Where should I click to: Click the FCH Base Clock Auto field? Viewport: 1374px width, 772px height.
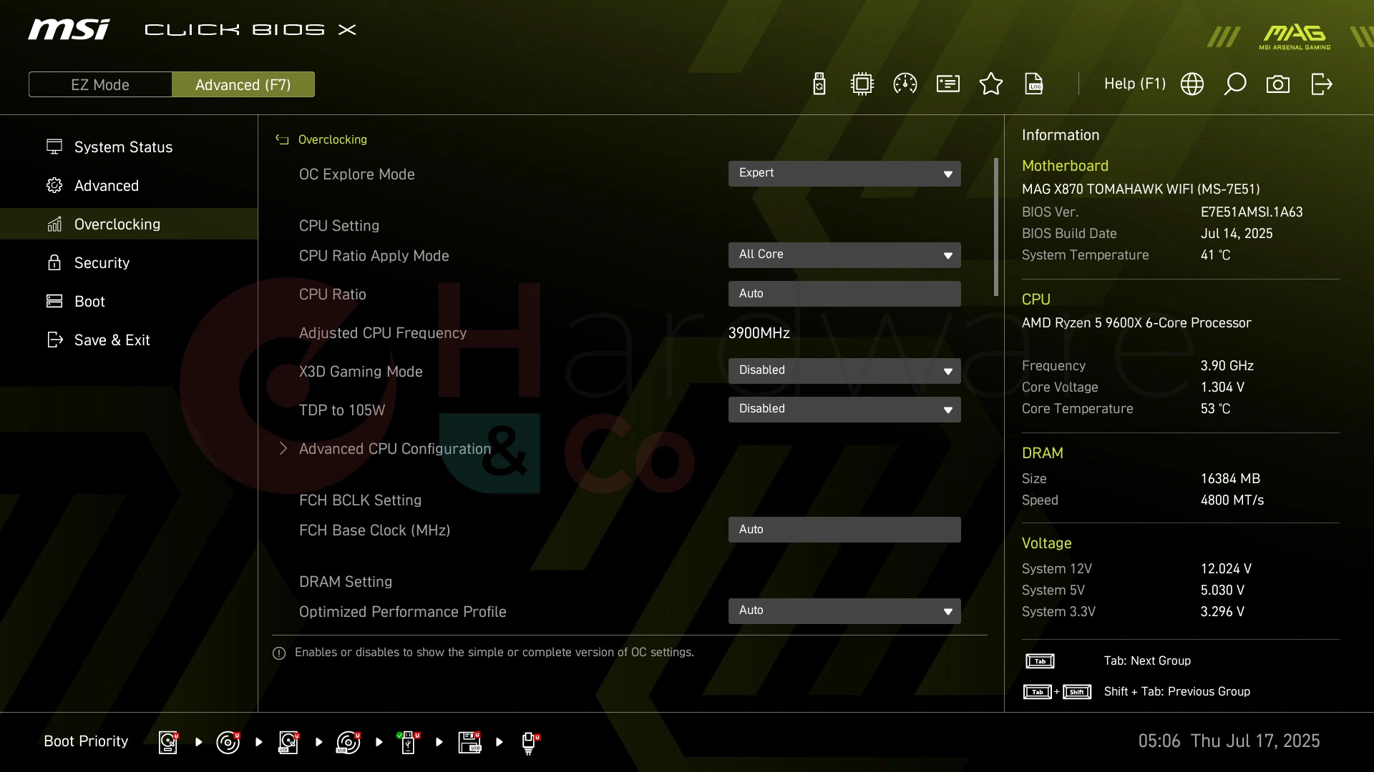point(844,530)
